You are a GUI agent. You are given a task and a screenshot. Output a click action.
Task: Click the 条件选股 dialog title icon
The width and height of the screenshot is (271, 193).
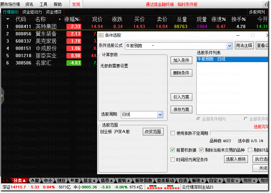click(101, 35)
